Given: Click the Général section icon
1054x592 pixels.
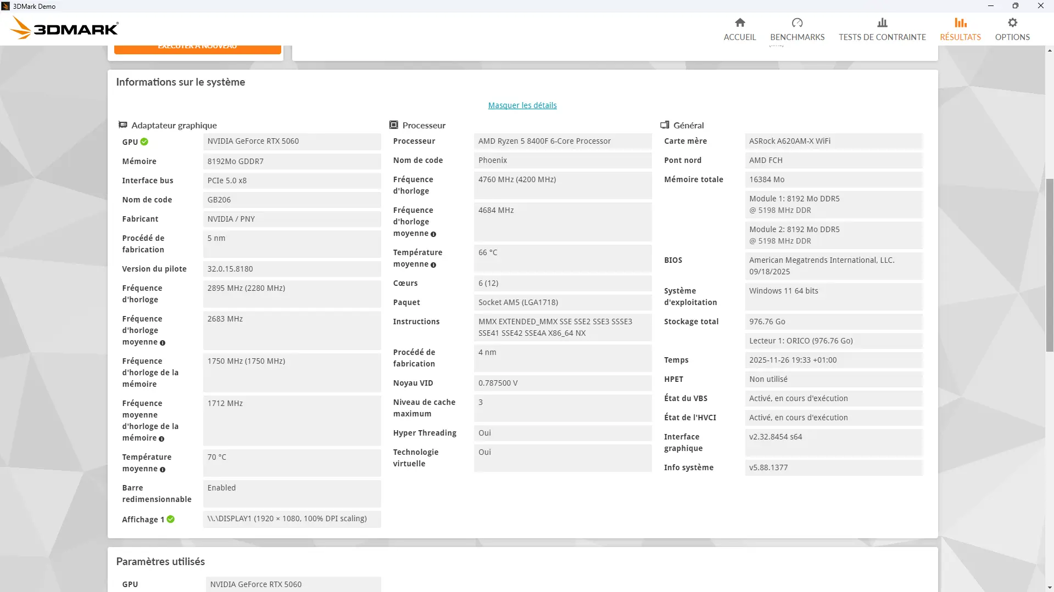Looking at the screenshot, I should click(x=665, y=125).
